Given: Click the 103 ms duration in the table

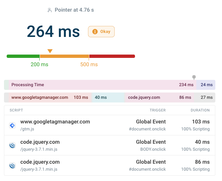Looking at the screenshot, I should (x=201, y=122).
